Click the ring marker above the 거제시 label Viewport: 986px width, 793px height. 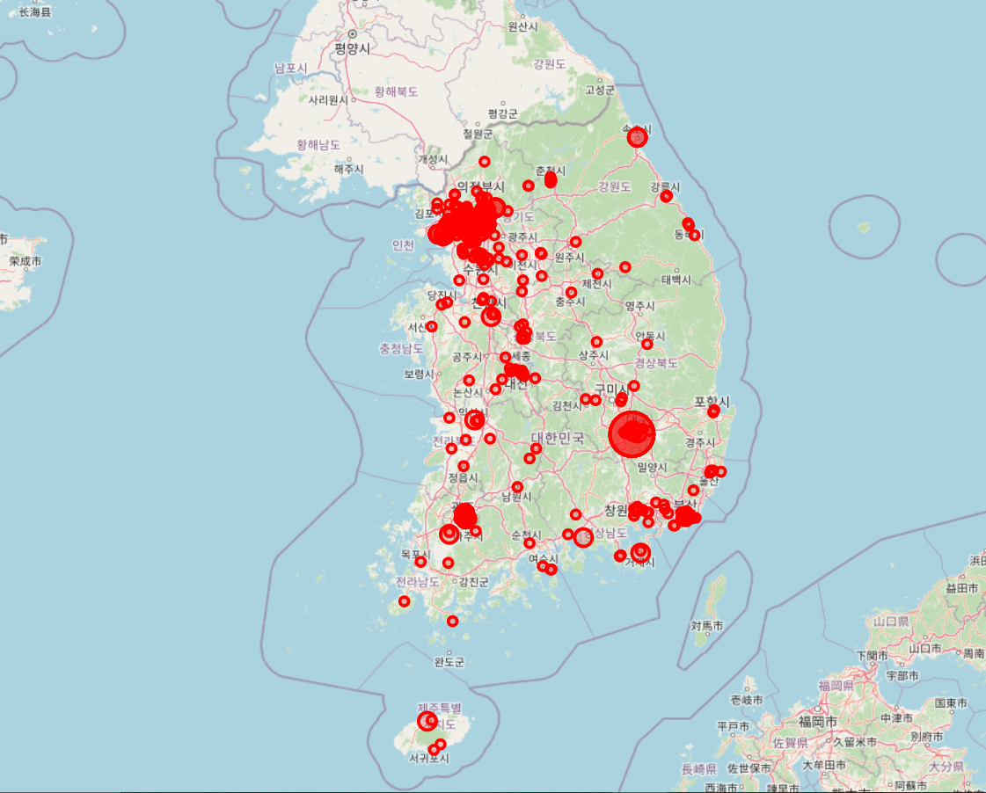640,552
